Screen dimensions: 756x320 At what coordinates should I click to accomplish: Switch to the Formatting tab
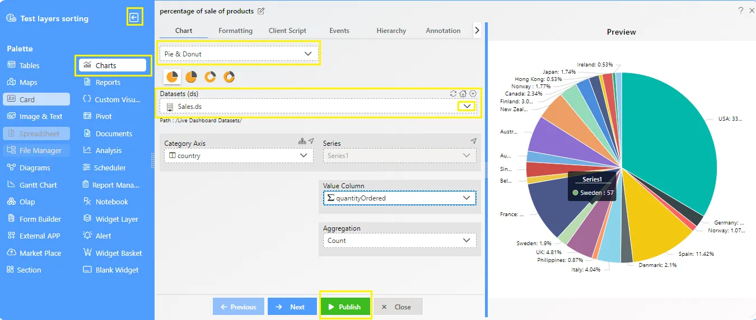[235, 31]
